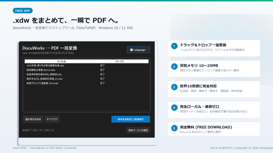Click 最新バージョンを確認 button
The height and width of the screenshot is (153, 273).
pos(138,130)
